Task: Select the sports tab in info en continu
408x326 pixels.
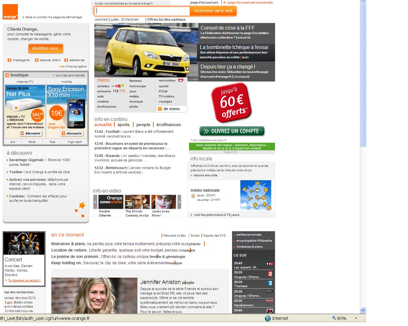Action: [x=123, y=125]
